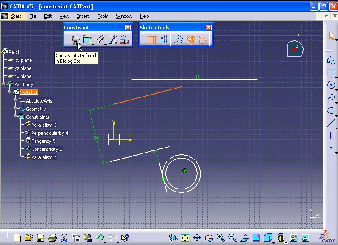Select the Part1 root node
This screenshot has height=245, width=338.
point(14,52)
